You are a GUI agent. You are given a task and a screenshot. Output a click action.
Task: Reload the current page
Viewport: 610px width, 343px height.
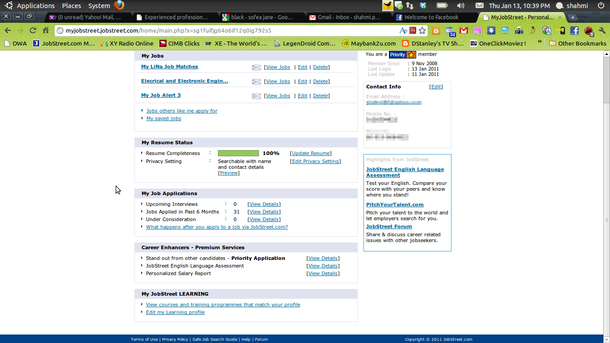(x=33, y=30)
